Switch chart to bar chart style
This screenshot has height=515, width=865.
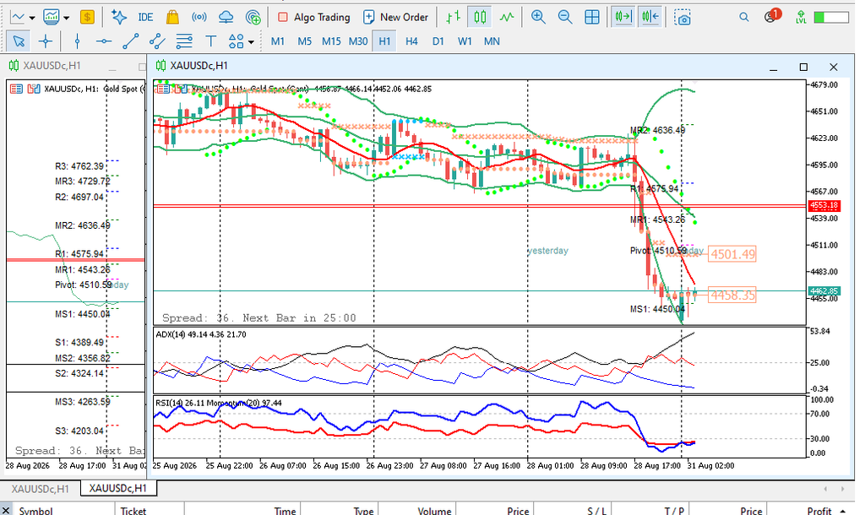[x=454, y=17]
